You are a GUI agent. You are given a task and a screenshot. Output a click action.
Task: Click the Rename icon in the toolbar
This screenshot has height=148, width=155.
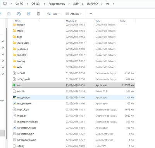point(19,14)
